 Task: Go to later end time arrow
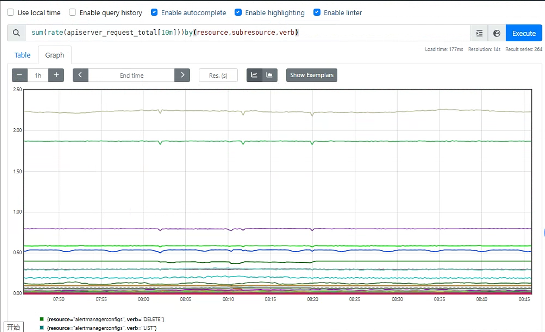(182, 75)
